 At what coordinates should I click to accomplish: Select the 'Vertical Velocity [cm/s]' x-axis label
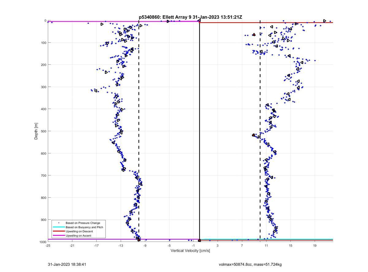[190, 250]
